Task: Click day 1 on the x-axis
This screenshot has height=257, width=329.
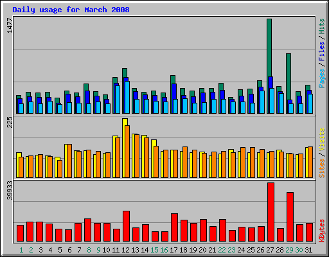Action: tap(21, 250)
